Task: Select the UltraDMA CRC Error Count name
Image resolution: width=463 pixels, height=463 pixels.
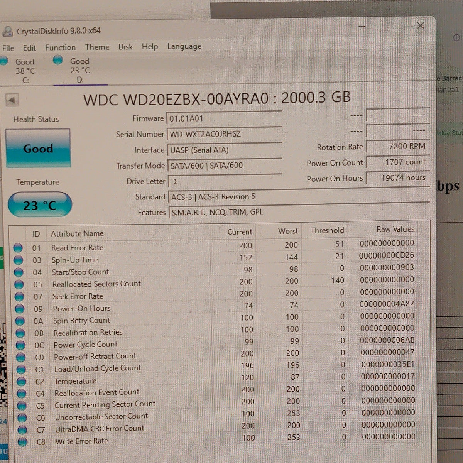Action: pyautogui.click(x=100, y=429)
